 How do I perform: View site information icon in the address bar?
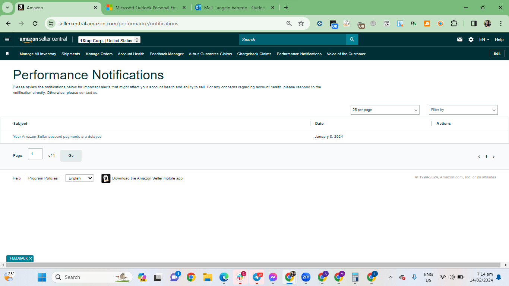51,23
